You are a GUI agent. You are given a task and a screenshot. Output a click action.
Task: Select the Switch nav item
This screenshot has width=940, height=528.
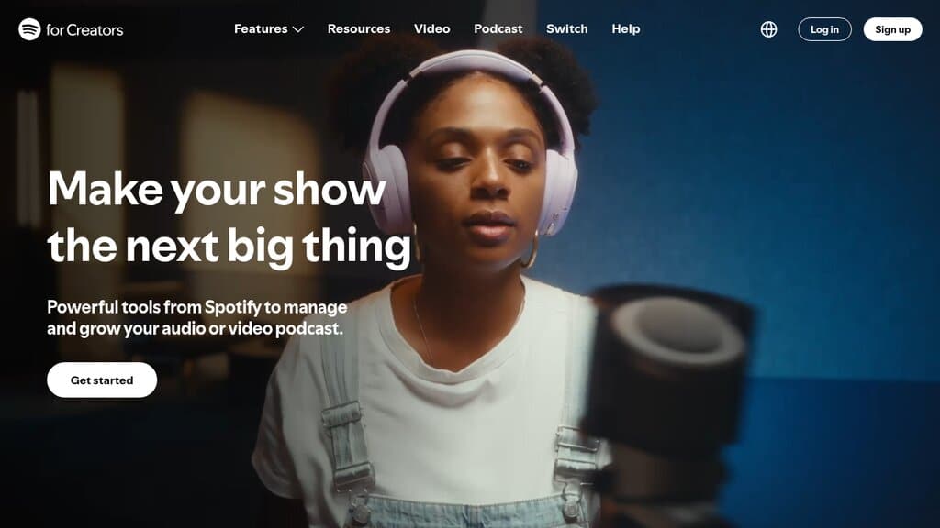pos(566,28)
